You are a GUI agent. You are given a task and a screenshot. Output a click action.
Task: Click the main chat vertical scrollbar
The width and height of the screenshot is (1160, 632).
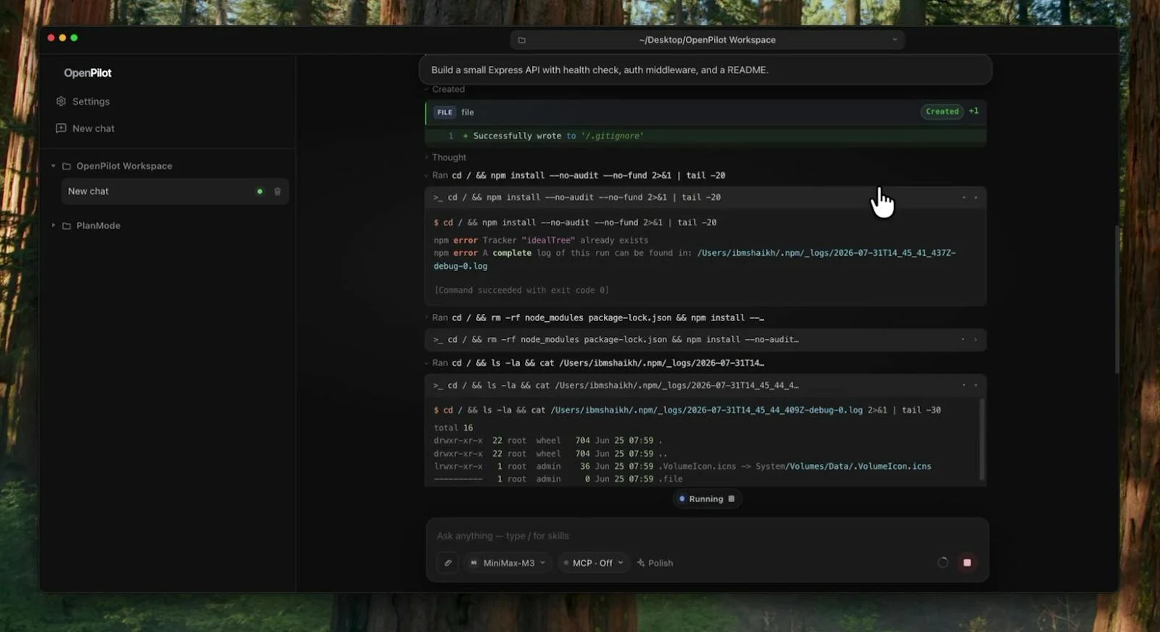click(1117, 299)
